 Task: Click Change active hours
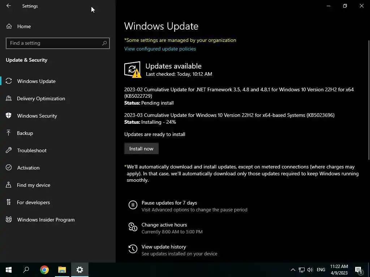[164, 225]
